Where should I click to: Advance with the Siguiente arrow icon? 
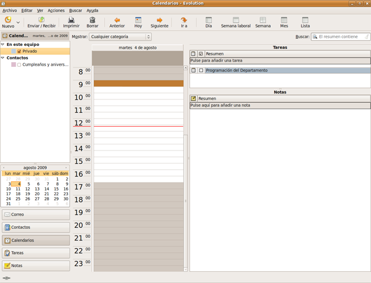coord(159,20)
